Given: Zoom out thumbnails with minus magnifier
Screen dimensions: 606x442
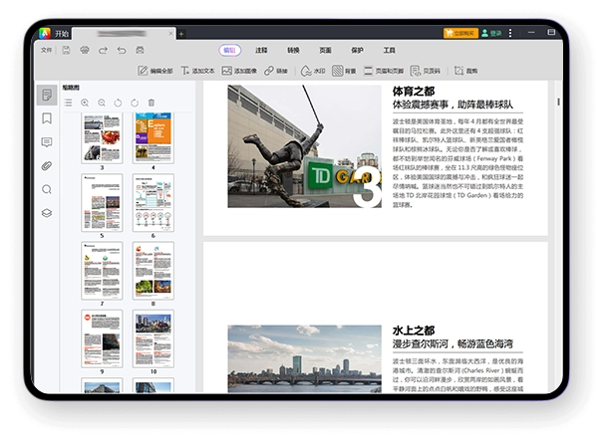Looking at the screenshot, I should (102, 103).
